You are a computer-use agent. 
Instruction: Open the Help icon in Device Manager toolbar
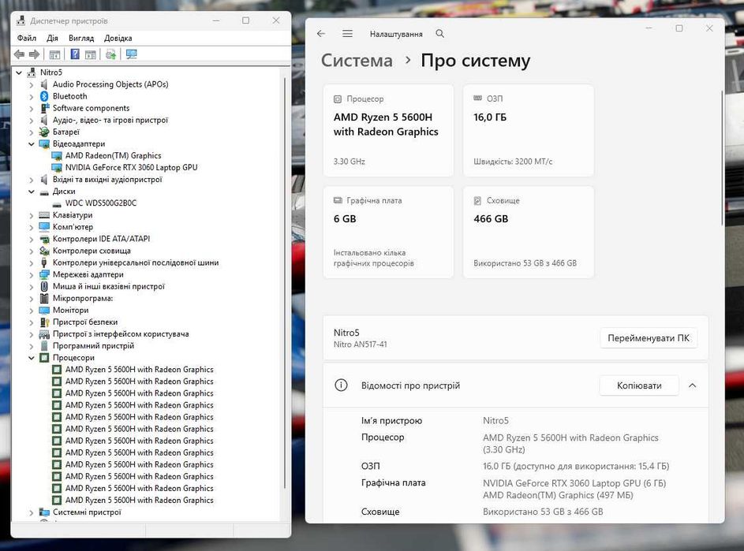tap(75, 54)
